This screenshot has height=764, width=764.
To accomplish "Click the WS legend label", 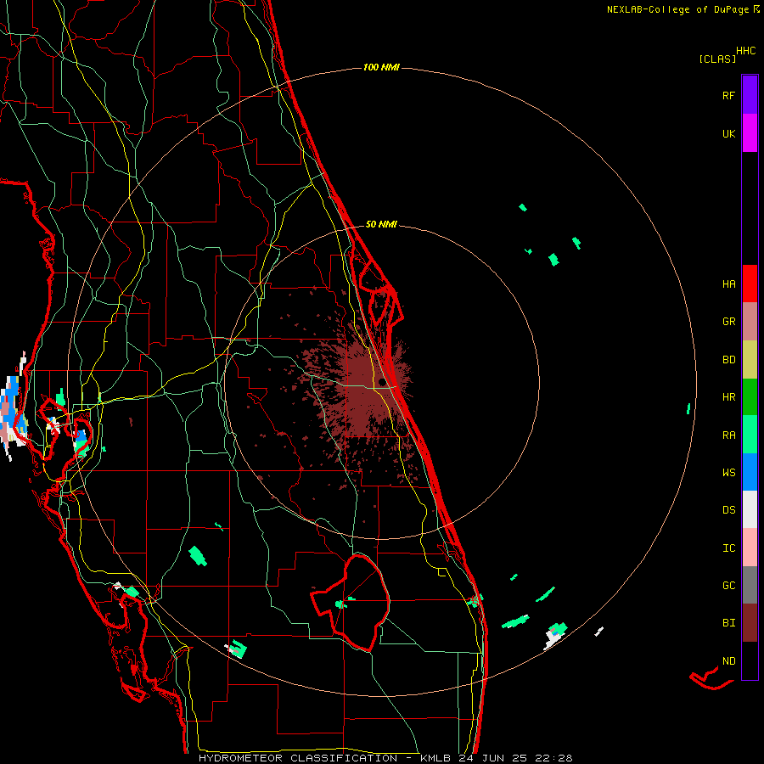I will [x=728, y=472].
